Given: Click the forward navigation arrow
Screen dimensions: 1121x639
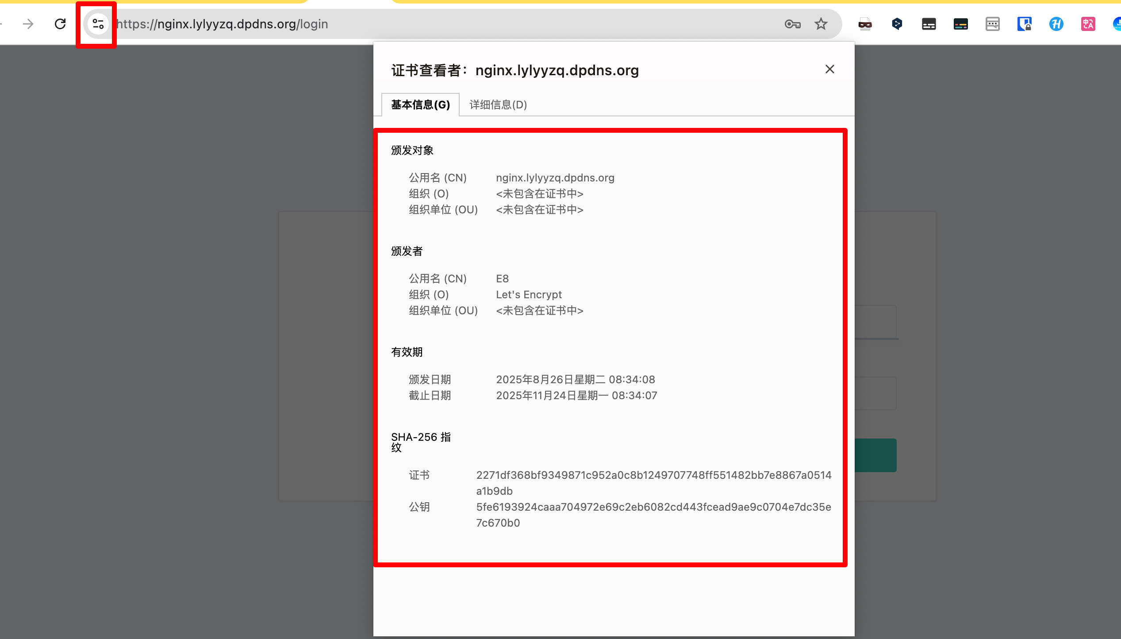Looking at the screenshot, I should click(x=28, y=24).
